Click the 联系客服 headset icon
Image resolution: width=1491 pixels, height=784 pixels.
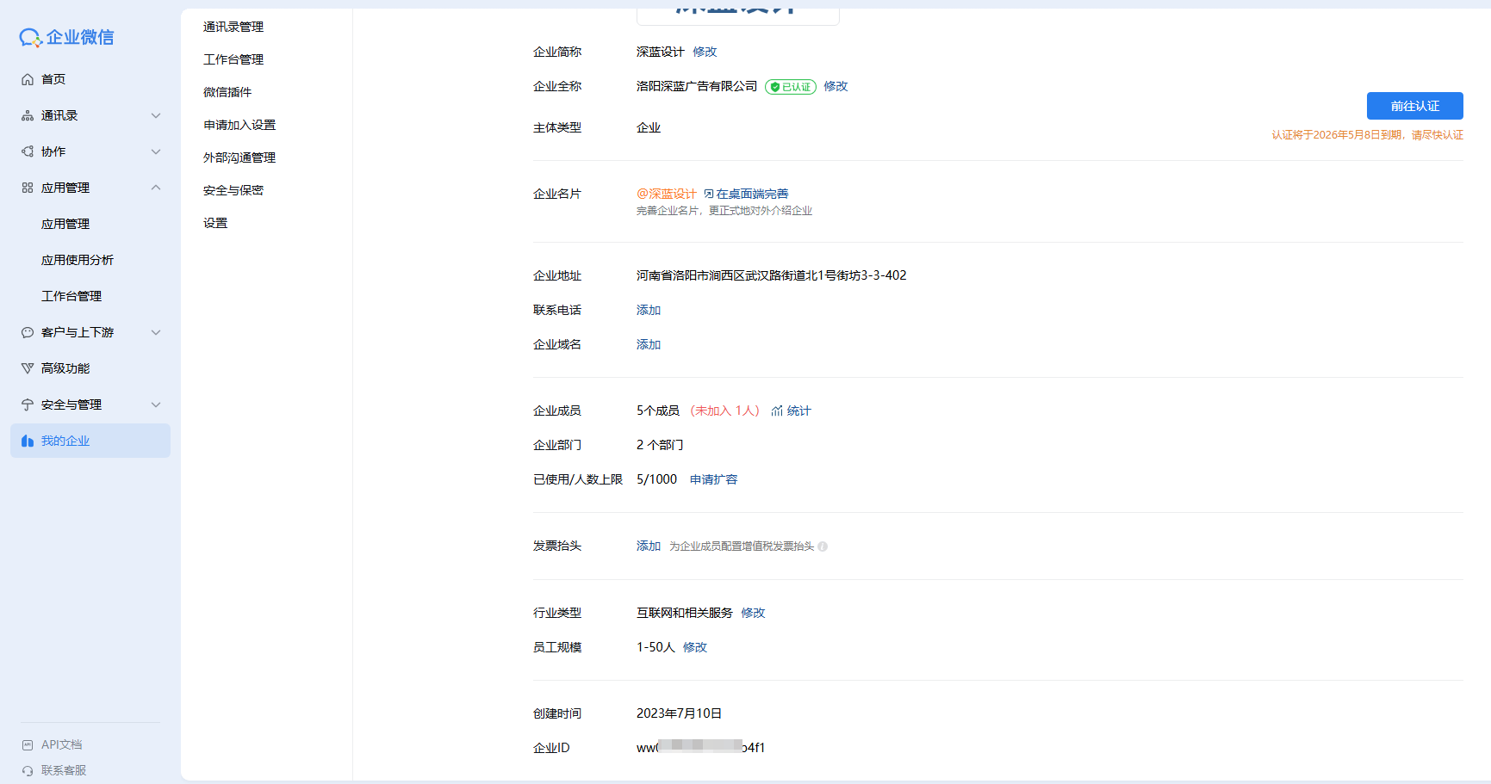pos(28,770)
